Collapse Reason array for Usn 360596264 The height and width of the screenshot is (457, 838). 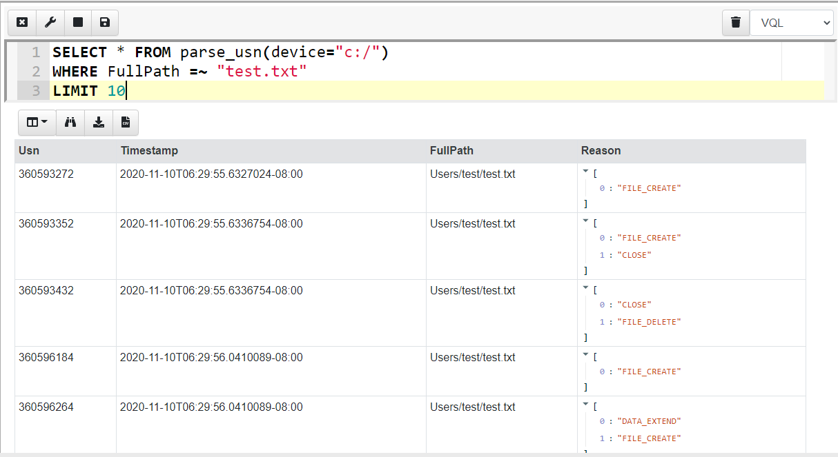(585, 404)
